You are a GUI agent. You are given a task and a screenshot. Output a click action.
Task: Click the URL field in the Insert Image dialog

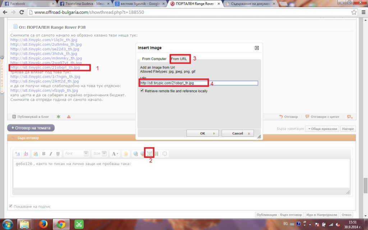tap(199, 83)
